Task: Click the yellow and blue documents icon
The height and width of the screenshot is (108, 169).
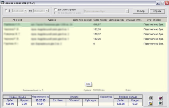Action: (x=150, y=103)
